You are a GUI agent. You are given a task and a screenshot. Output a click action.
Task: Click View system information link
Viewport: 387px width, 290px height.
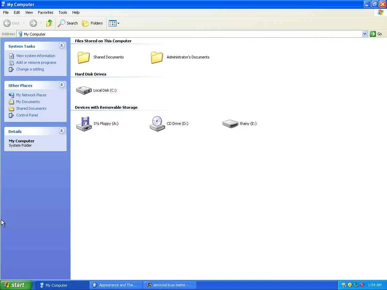(36, 56)
